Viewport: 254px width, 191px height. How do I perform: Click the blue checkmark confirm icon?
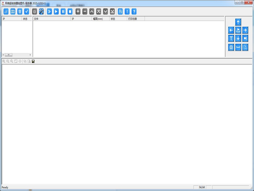click(x=27, y=11)
